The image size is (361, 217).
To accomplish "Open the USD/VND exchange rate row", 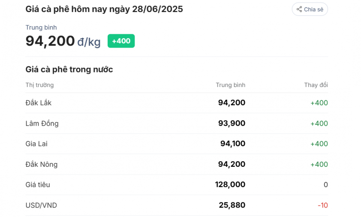I will (41, 205).
